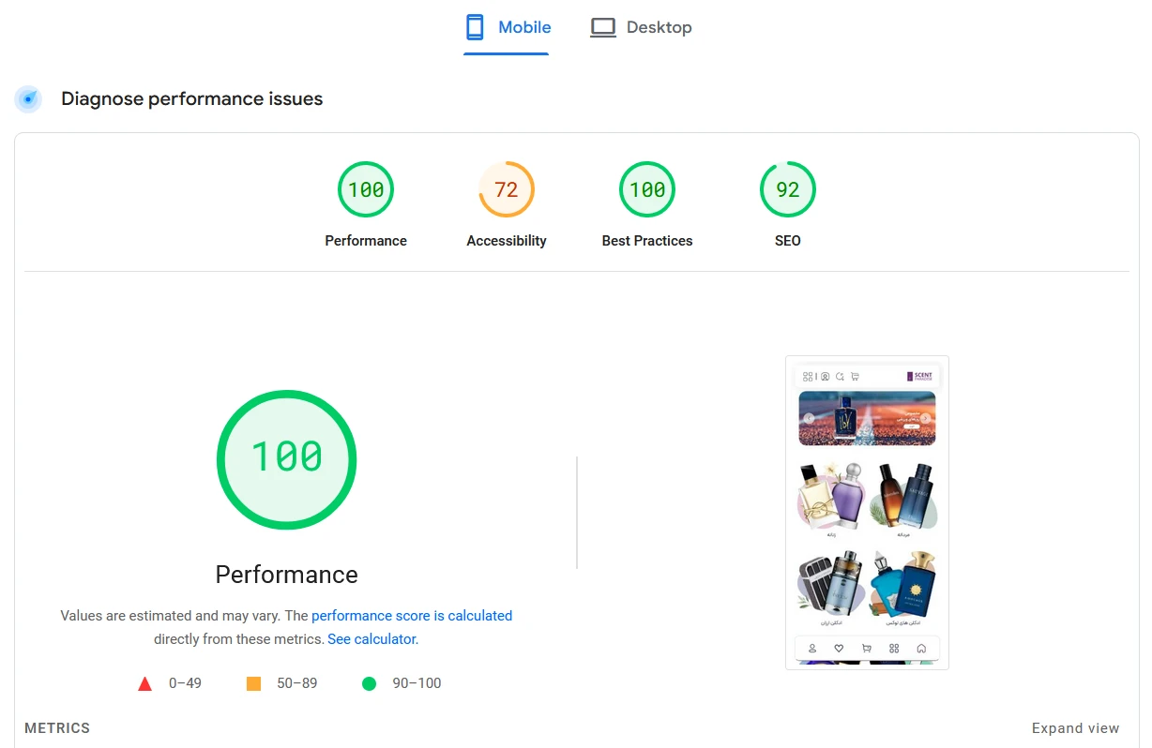Image resolution: width=1152 pixels, height=748 pixels.
Task: Click the red triangle 0–49 legend marker
Action: point(144,683)
